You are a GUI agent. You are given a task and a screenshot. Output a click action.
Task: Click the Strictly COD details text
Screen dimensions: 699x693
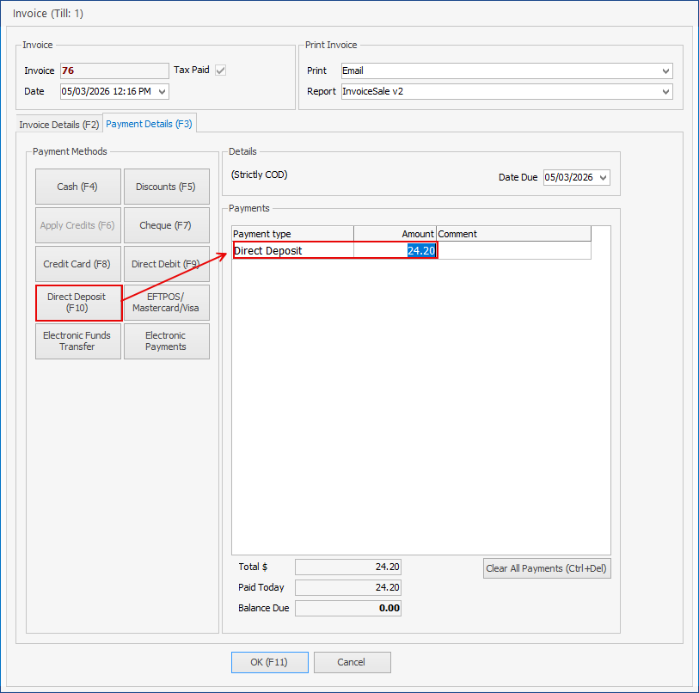click(x=259, y=175)
